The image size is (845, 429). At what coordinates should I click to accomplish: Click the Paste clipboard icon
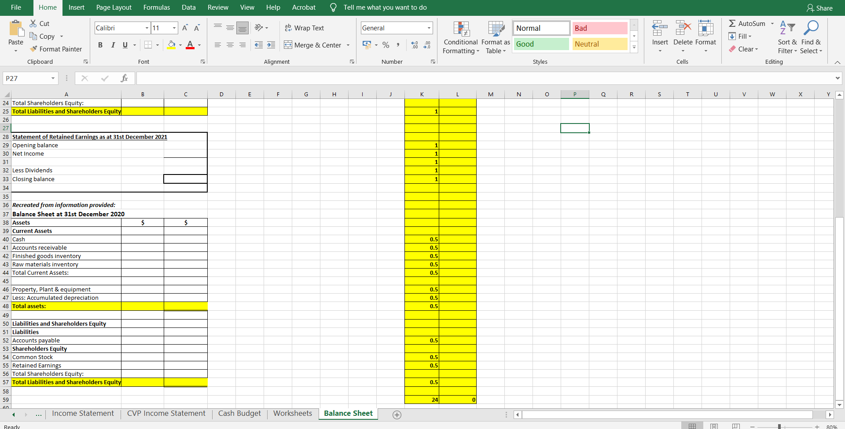pos(16,29)
